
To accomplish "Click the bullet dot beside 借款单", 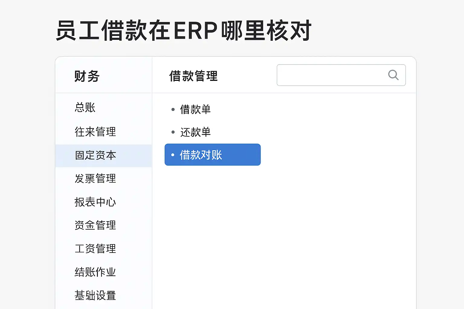I will point(173,109).
